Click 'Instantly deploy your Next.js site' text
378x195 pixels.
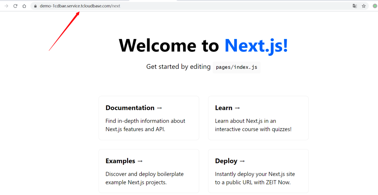point(255,174)
